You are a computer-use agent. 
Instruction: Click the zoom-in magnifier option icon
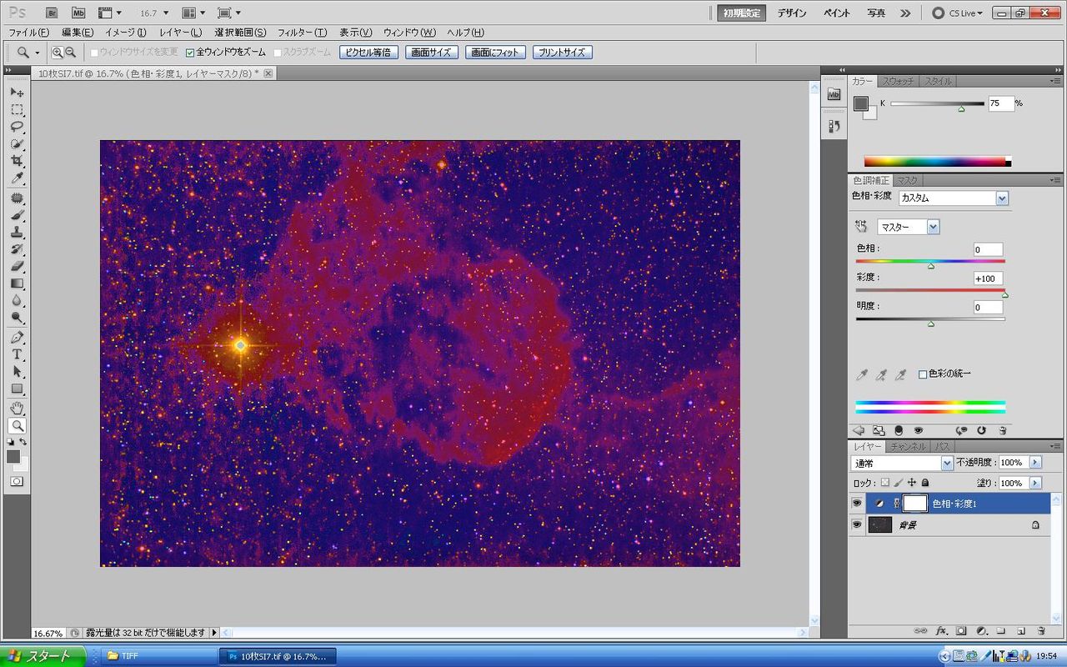click(x=58, y=52)
